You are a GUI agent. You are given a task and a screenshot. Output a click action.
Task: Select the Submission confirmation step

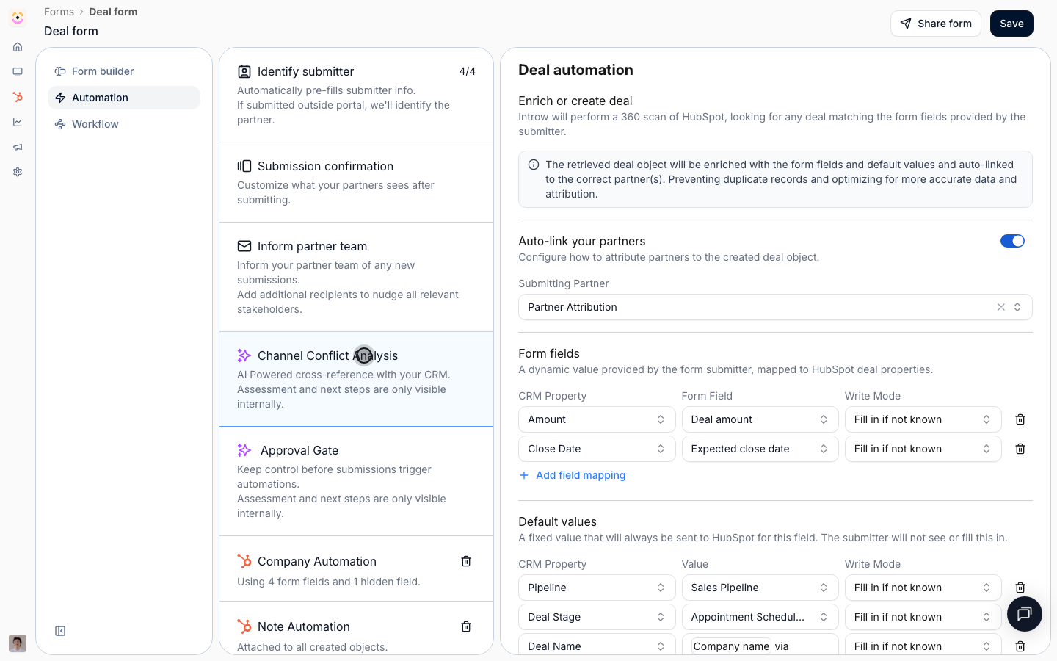[x=356, y=182]
